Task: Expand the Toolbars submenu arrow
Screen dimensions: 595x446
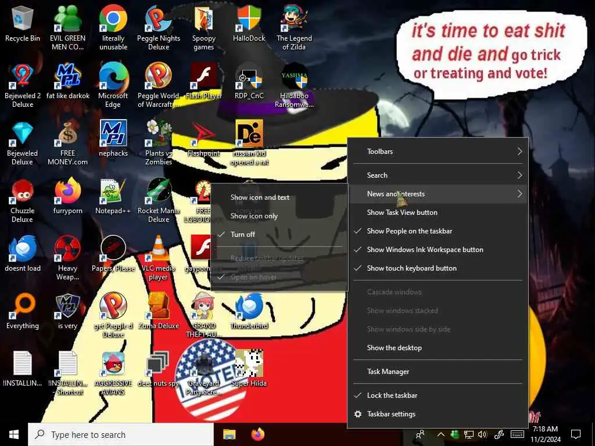Action: 519,152
